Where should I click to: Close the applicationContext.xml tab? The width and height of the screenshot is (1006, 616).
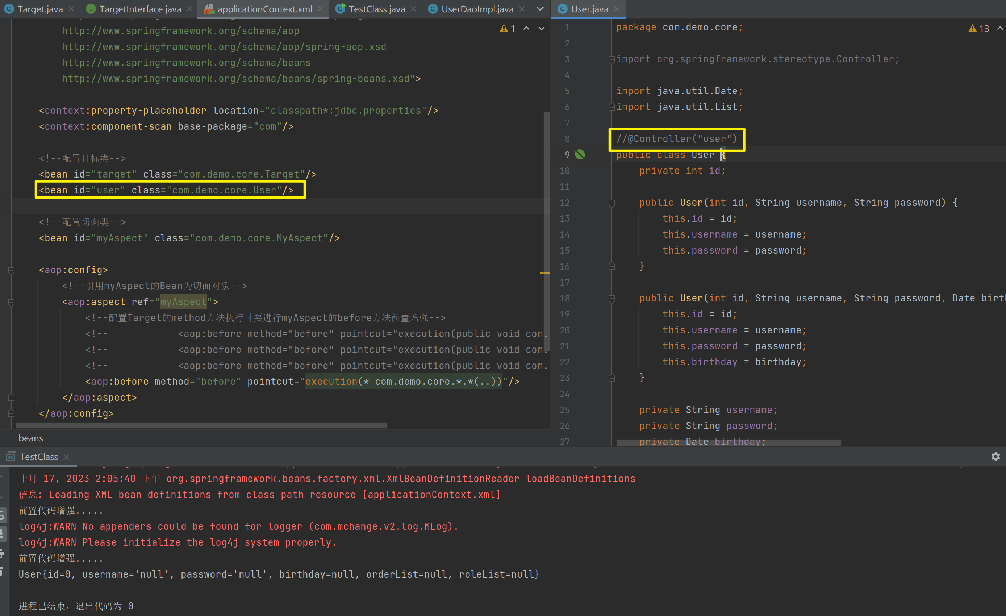(x=321, y=9)
